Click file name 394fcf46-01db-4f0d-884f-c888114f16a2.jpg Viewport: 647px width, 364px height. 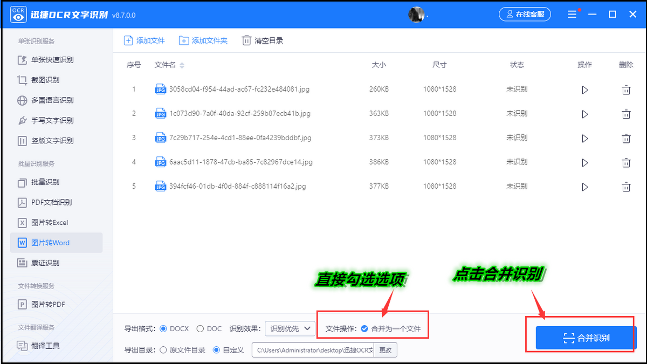(238, 186)
